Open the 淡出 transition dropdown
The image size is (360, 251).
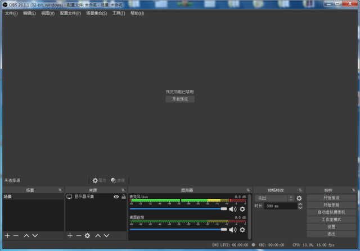coord(274,198)
